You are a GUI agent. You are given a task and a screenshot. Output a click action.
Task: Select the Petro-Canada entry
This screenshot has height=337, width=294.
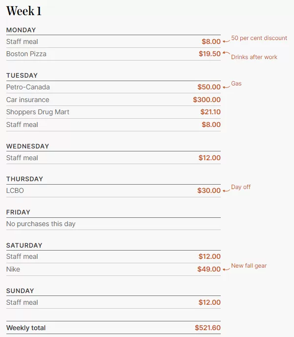[28, 87]
